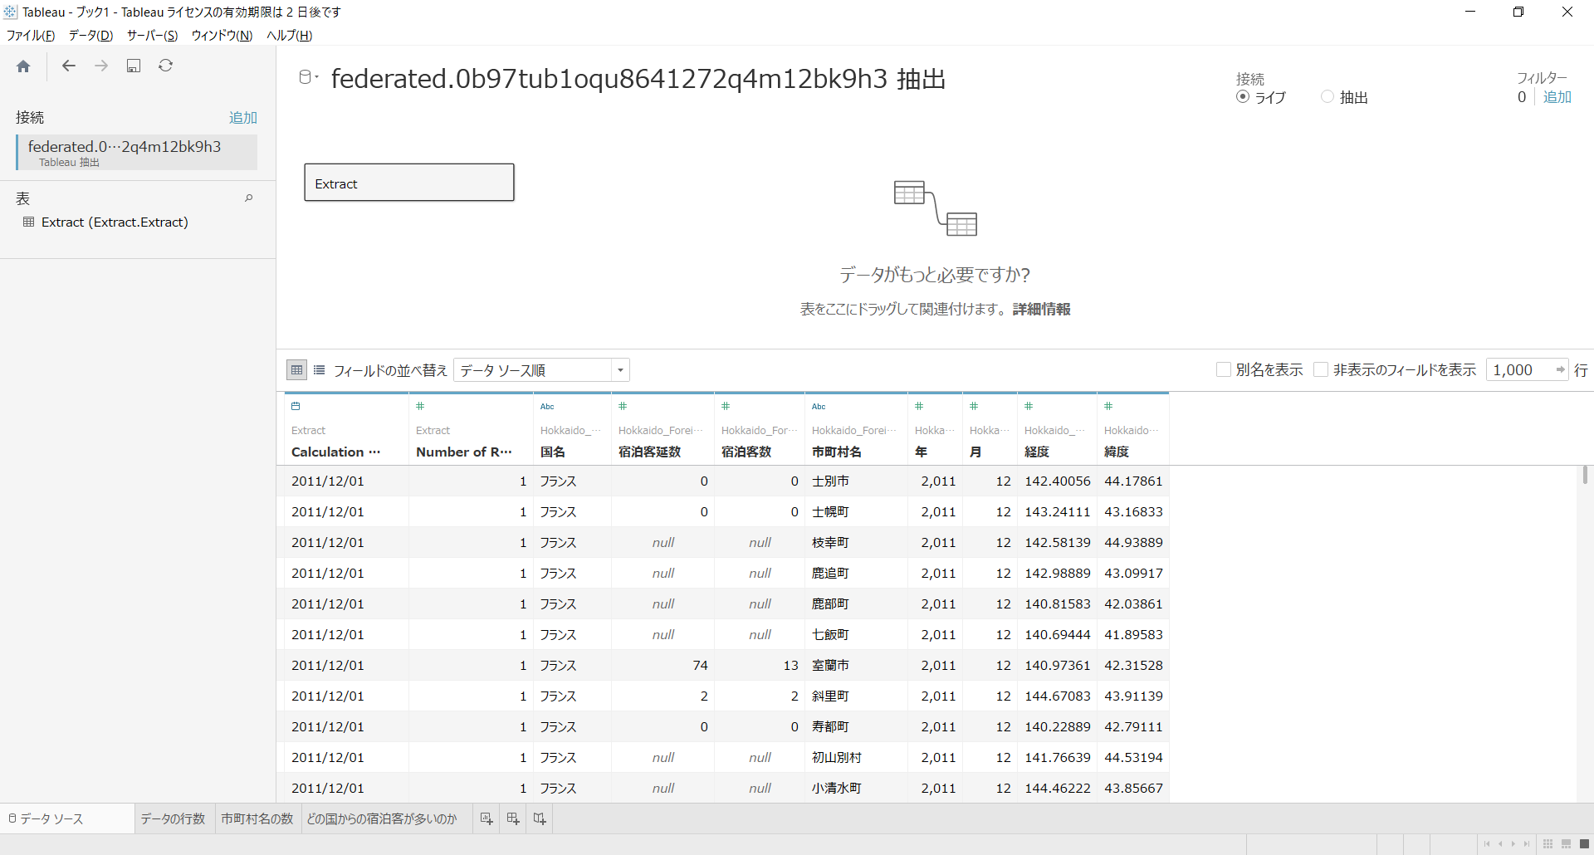Click 追加 link under フィルター
Screen dimensions: 1594x855
pyautogui.click(x=1557, y=97)
